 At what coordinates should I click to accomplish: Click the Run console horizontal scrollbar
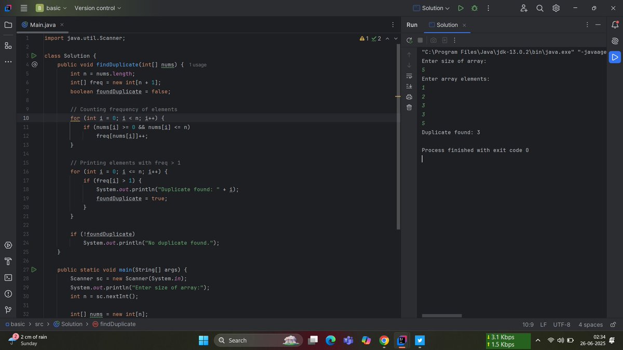[x=441, y=315]
